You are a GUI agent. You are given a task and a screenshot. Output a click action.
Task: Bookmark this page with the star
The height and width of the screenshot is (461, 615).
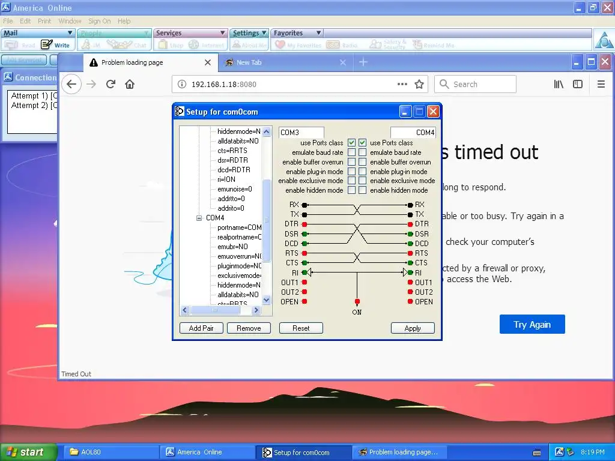419,84
